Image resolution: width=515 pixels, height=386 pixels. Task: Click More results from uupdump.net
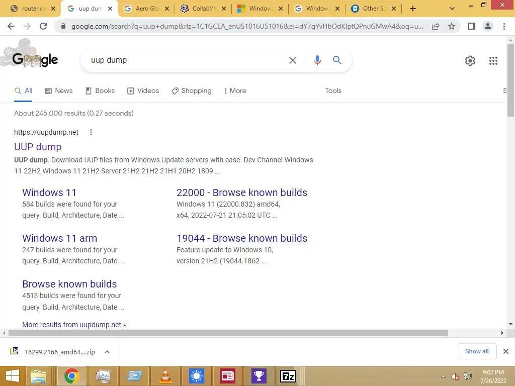[x=74, y=325]
